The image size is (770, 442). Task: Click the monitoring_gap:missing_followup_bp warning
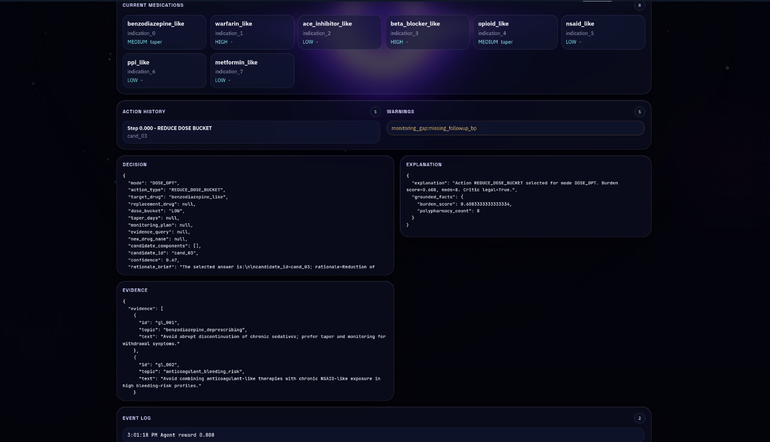515,128
